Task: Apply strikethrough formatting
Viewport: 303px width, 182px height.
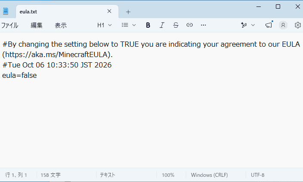Action: point(176,25)
